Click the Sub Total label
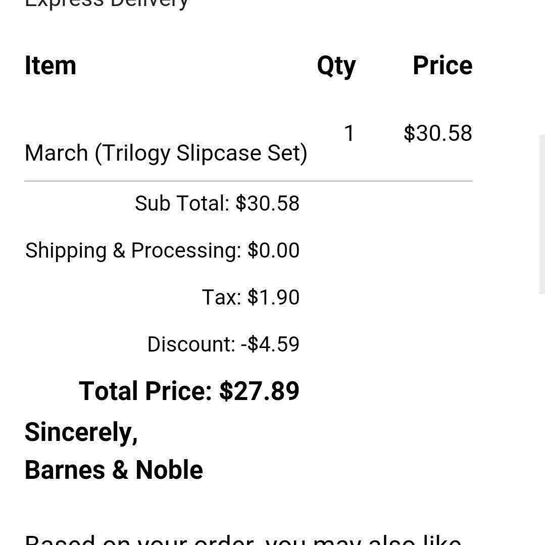 tap(182, 204)
